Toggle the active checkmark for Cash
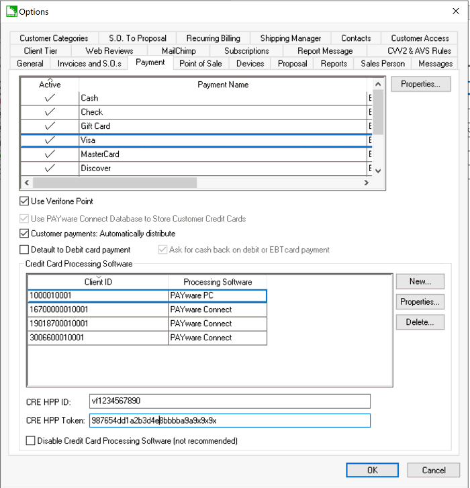 coord(50,98)
